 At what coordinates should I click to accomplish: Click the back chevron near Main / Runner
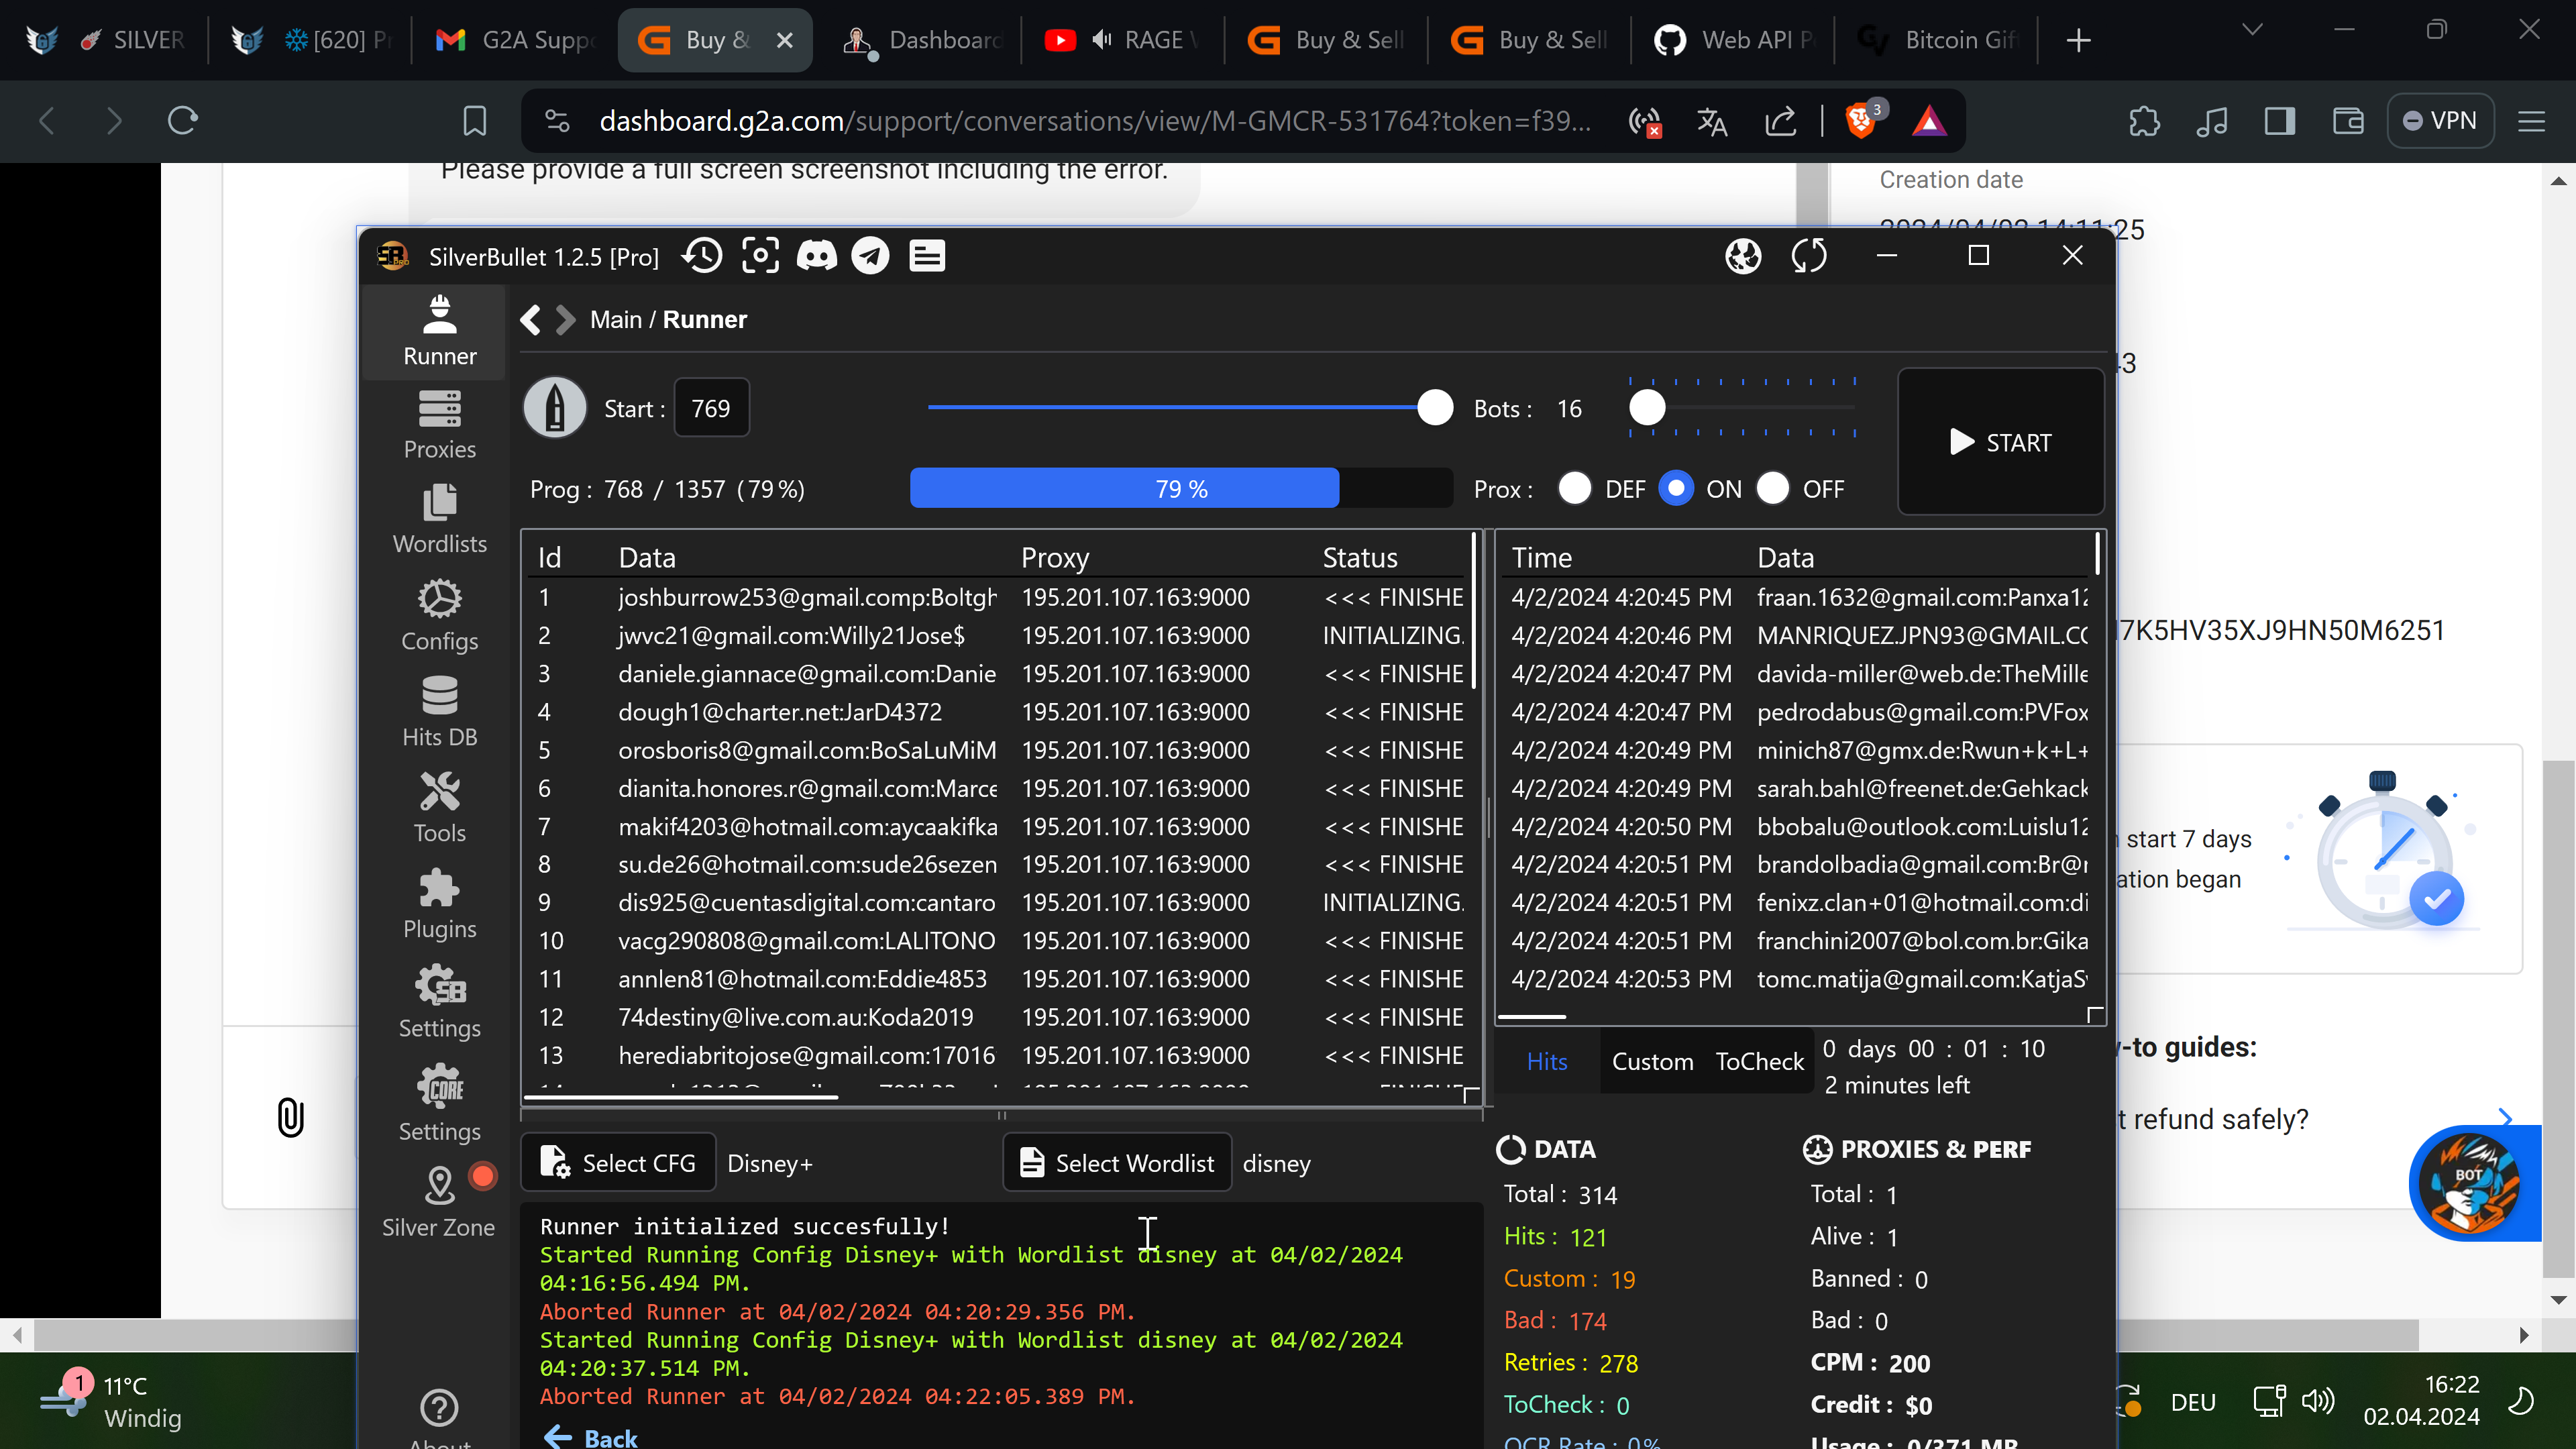(531, 320)
